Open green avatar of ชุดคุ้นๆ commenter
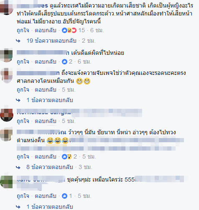 [x=6, y=182]
